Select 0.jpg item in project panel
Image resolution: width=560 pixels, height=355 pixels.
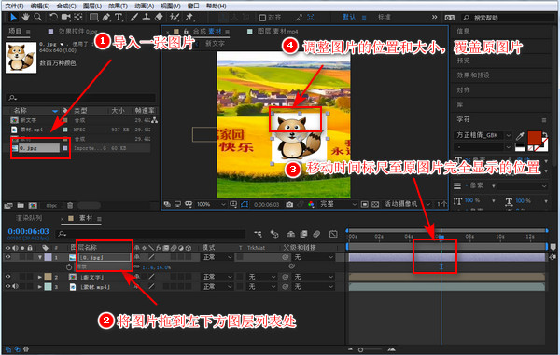39,148
